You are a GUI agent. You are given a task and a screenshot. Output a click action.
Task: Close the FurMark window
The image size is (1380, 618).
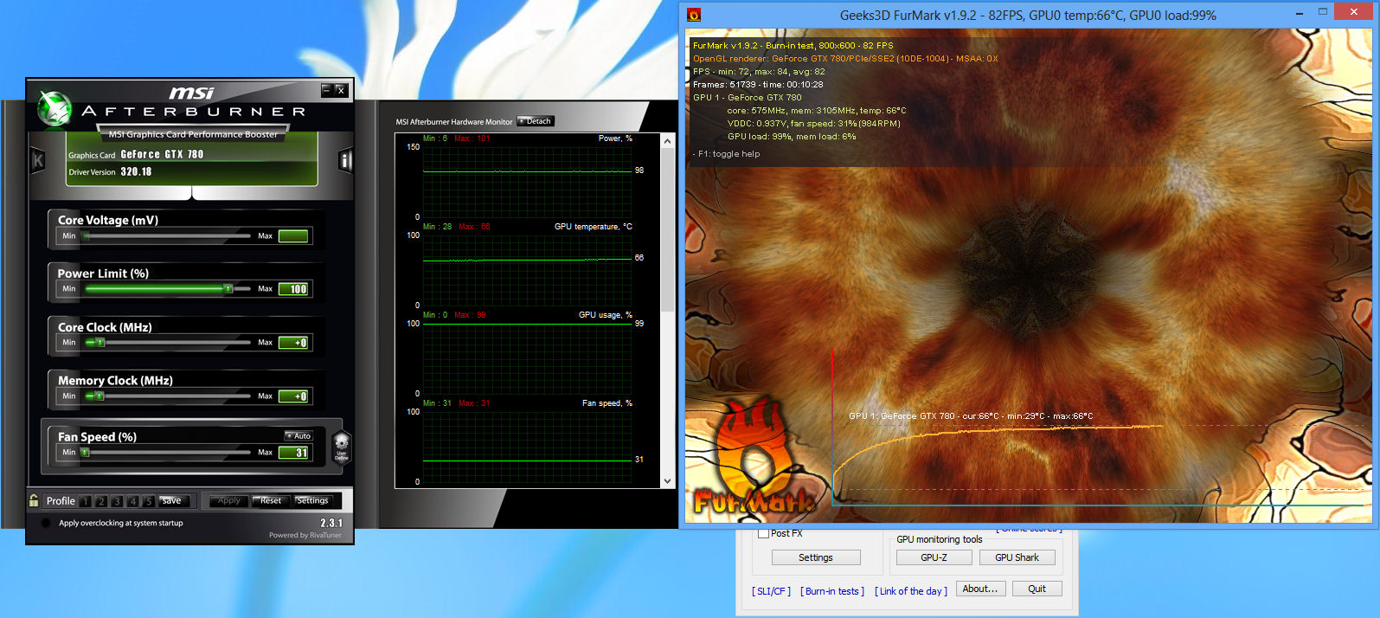click(x=1353, y=11)
